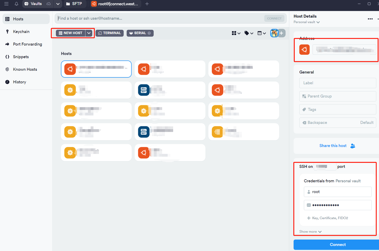Open the hamburger menu

click(7, 4)
